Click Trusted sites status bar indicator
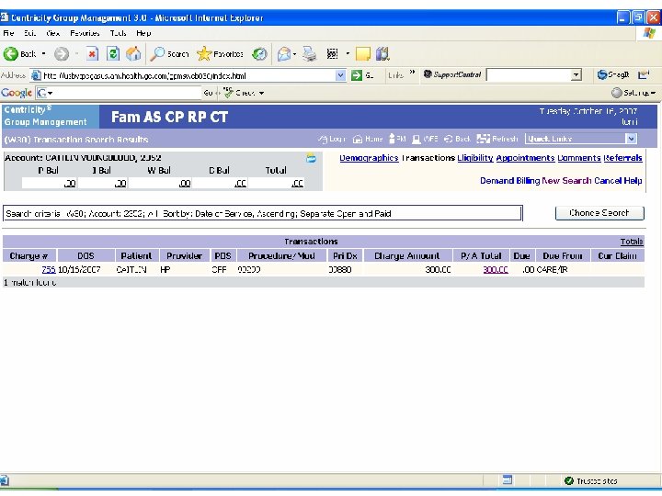The height and width of the screenshot is (496, 662). pyautogui.click(x=591, y=480)
